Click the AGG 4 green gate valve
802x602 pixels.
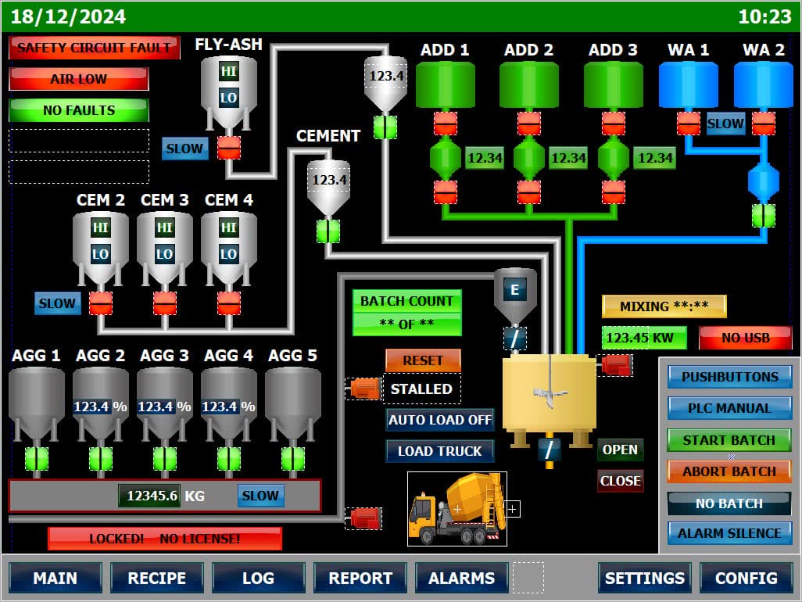228,459
